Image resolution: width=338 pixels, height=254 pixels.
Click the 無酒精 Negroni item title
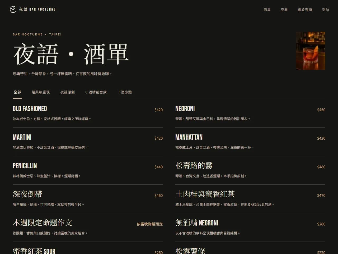point(197,223)
